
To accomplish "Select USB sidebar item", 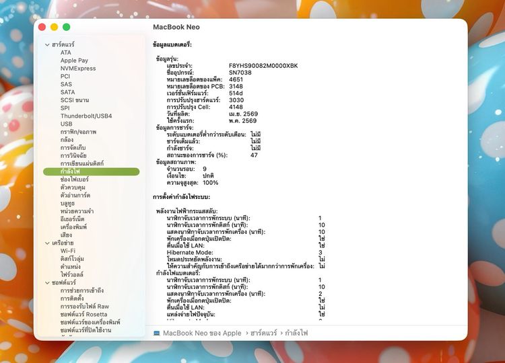I will 67,124.
